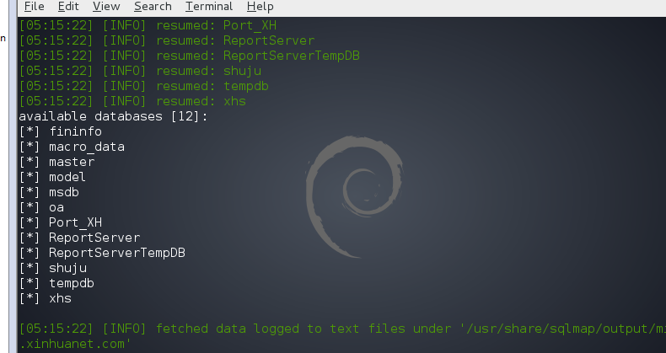Image resolution: width=666 pixels, height=353 pixels.
Task: Open the Help menu
Action: pos(260,7)
